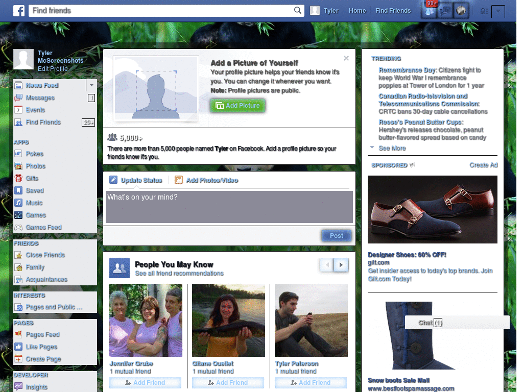523x392 pixels.
Task: Open Find Friends sidebar item
Action: [x=43, y=122]
